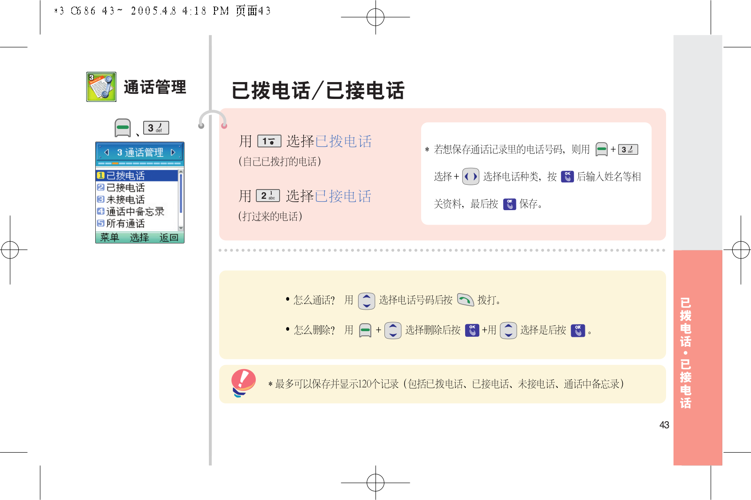Click left arrow in 3 通话管理 header
751x500 pixels.
pos(107,152)
